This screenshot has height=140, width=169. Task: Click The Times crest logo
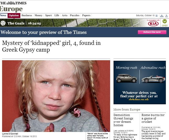tap(11, 3)
